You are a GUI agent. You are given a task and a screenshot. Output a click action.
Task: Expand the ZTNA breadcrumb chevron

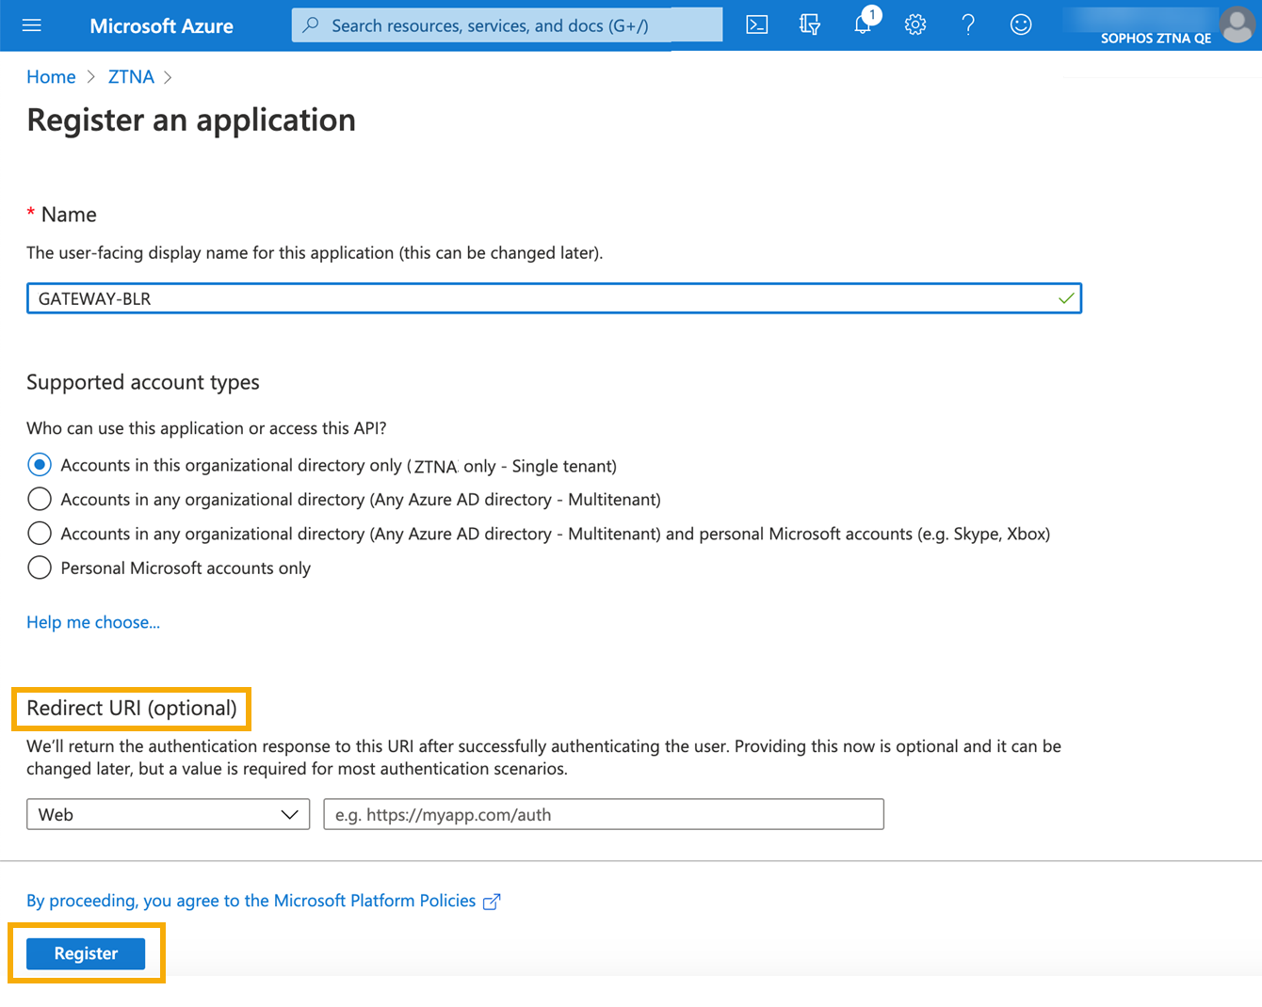168,77
